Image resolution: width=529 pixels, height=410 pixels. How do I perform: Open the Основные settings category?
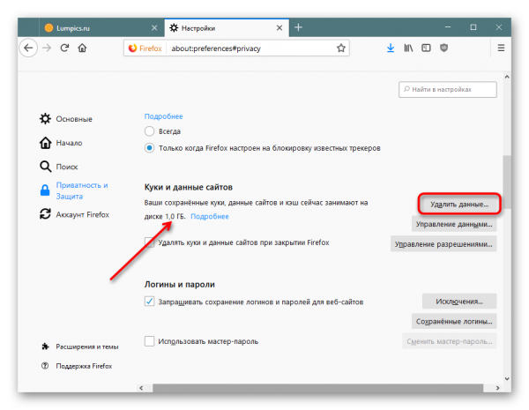[x=66, y=119]
